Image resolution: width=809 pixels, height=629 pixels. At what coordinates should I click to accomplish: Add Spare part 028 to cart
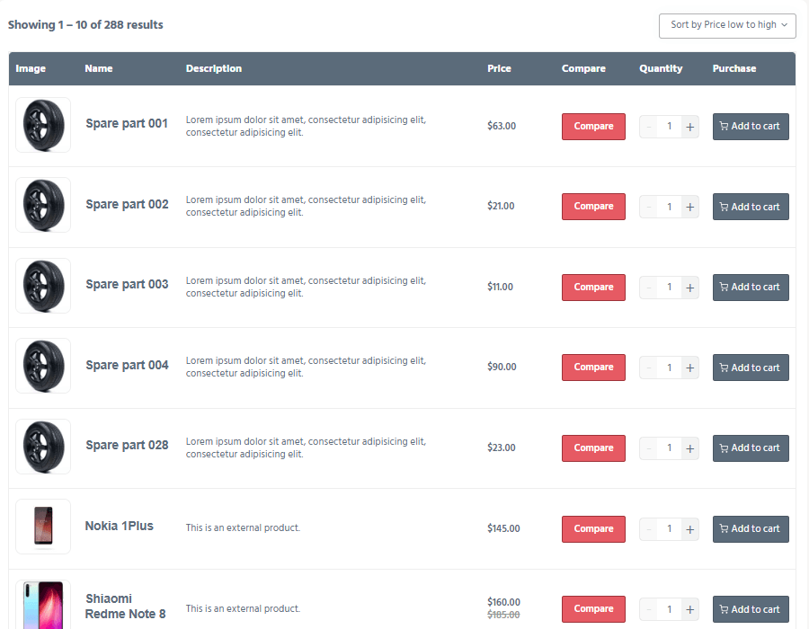(751, 448)
